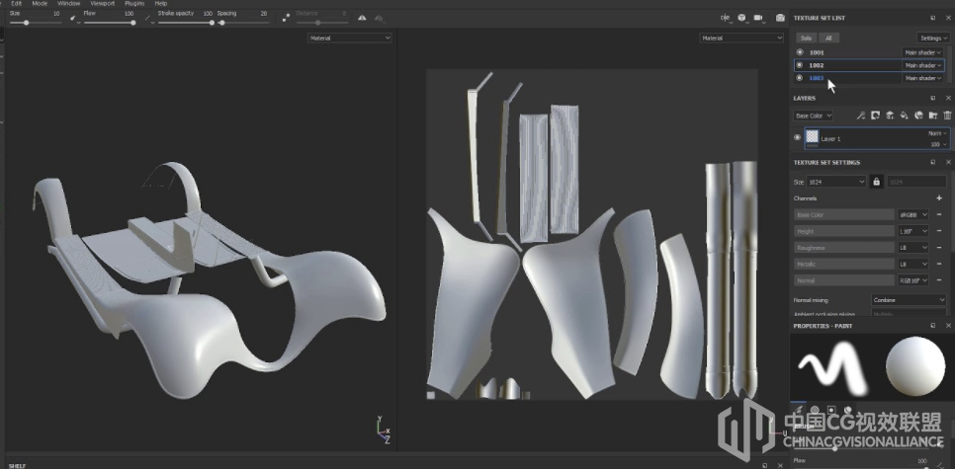Remove the Metallic channel
The image size is (955, 469).
point(938,264)
